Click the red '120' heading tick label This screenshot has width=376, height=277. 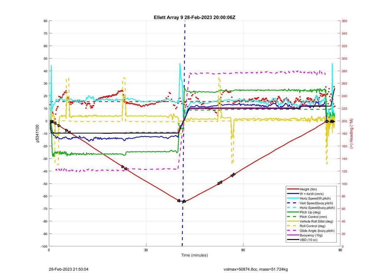[x=344, y=171]
